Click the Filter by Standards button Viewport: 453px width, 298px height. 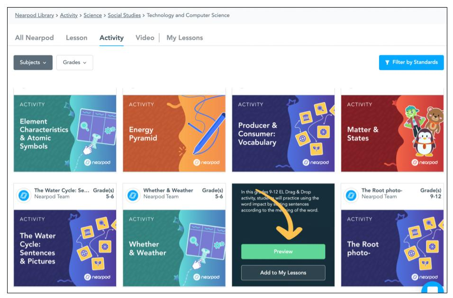411,62
